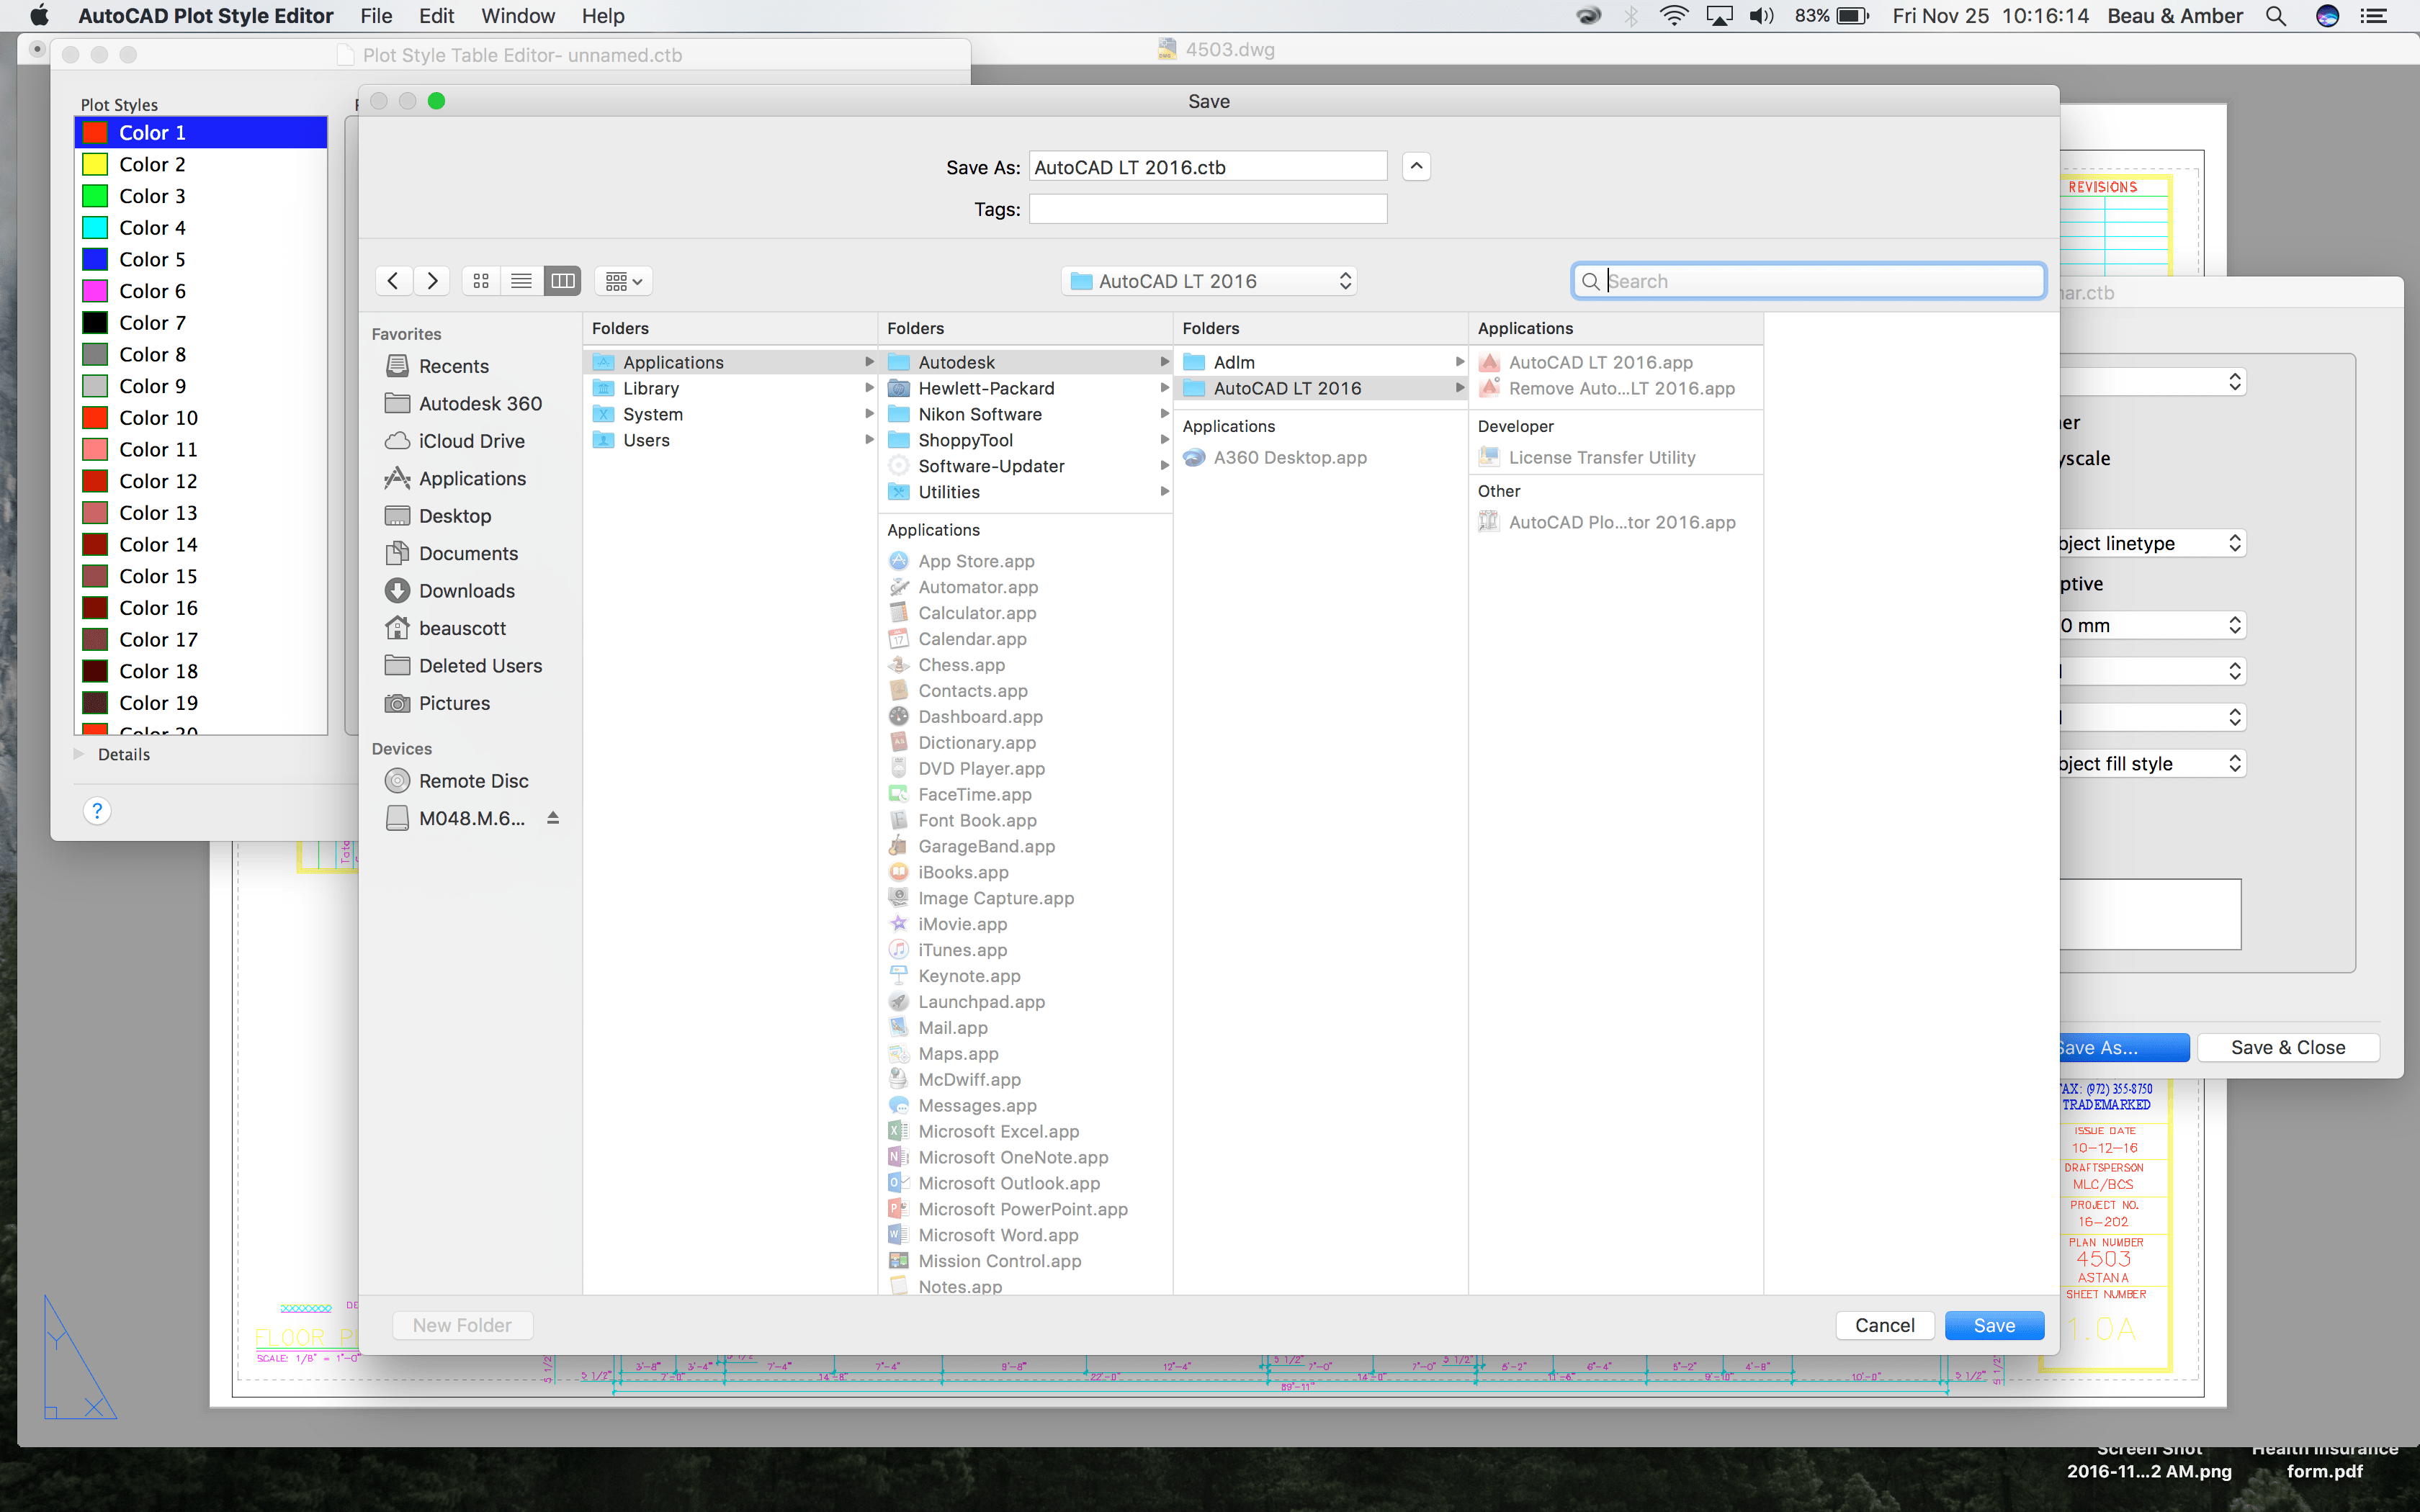Viewport: 2420px width, 1512px height.
Task: Open Downloads in the sidebar
Action: (450, 591)
